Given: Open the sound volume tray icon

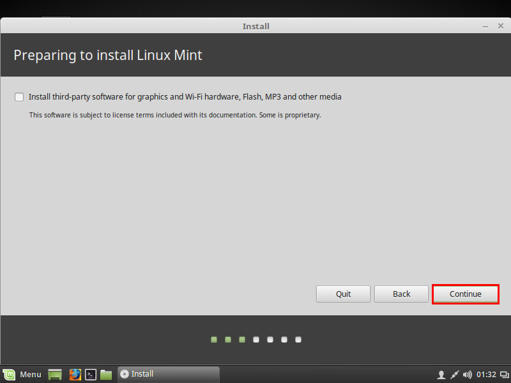Looking at the screenshot, I should pos(468,375).
